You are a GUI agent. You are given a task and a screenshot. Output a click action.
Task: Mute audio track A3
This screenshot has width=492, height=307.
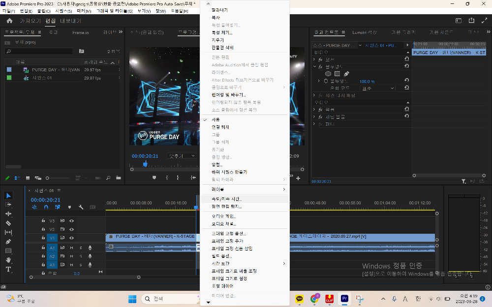pos(71,265)
